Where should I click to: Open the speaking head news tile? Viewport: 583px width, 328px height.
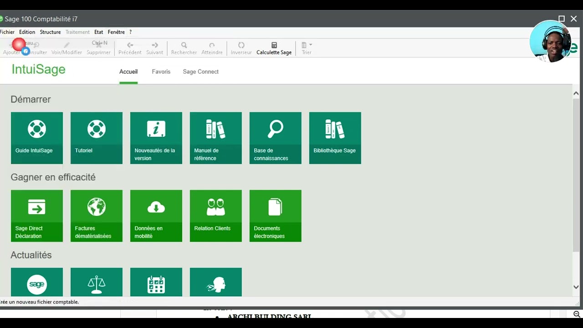[x=216, y=282]
